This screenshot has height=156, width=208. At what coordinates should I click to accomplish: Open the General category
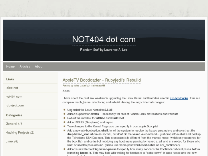pos(14,124)
